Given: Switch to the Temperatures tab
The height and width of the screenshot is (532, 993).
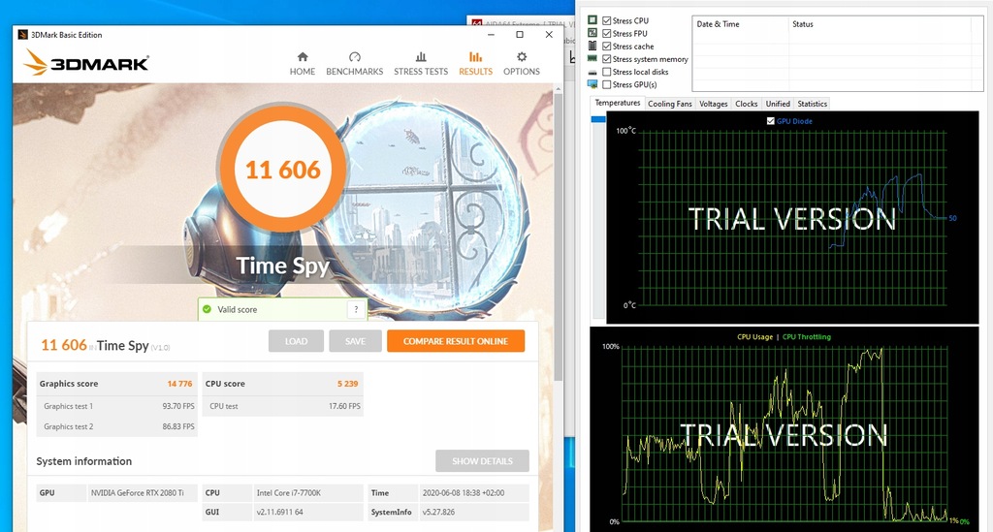Looking at the screenshot, I should (x=618, y=103).
